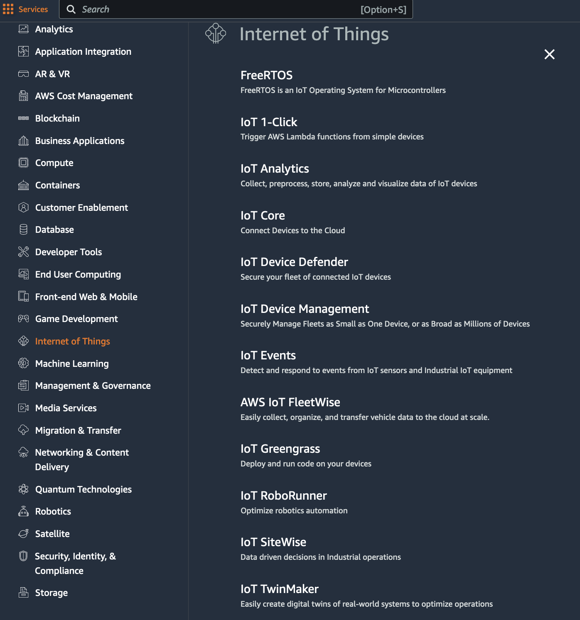Open the FreeRTOS service link
This screenshot has width=580, height=620.
(x=266, y=75)
